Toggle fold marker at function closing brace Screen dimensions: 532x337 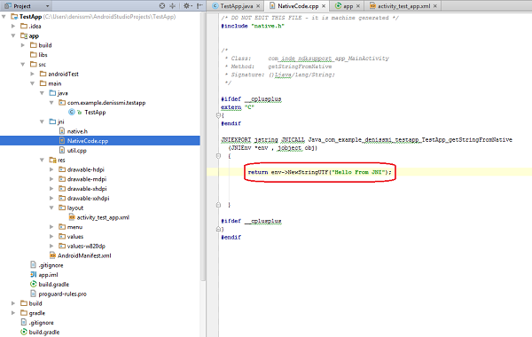coord(218,205)
